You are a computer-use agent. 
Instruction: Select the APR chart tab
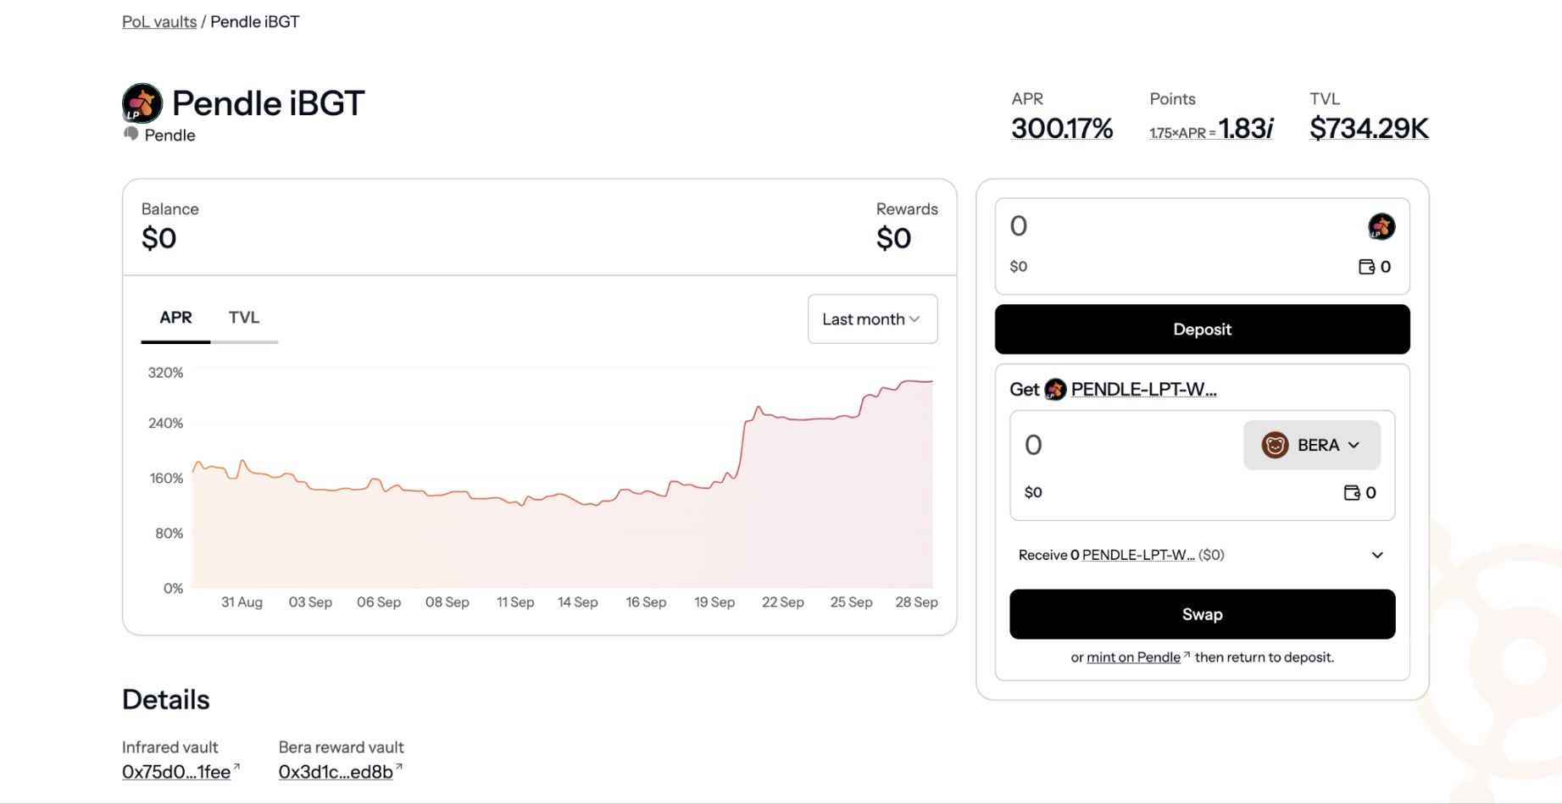click(175, 318)
